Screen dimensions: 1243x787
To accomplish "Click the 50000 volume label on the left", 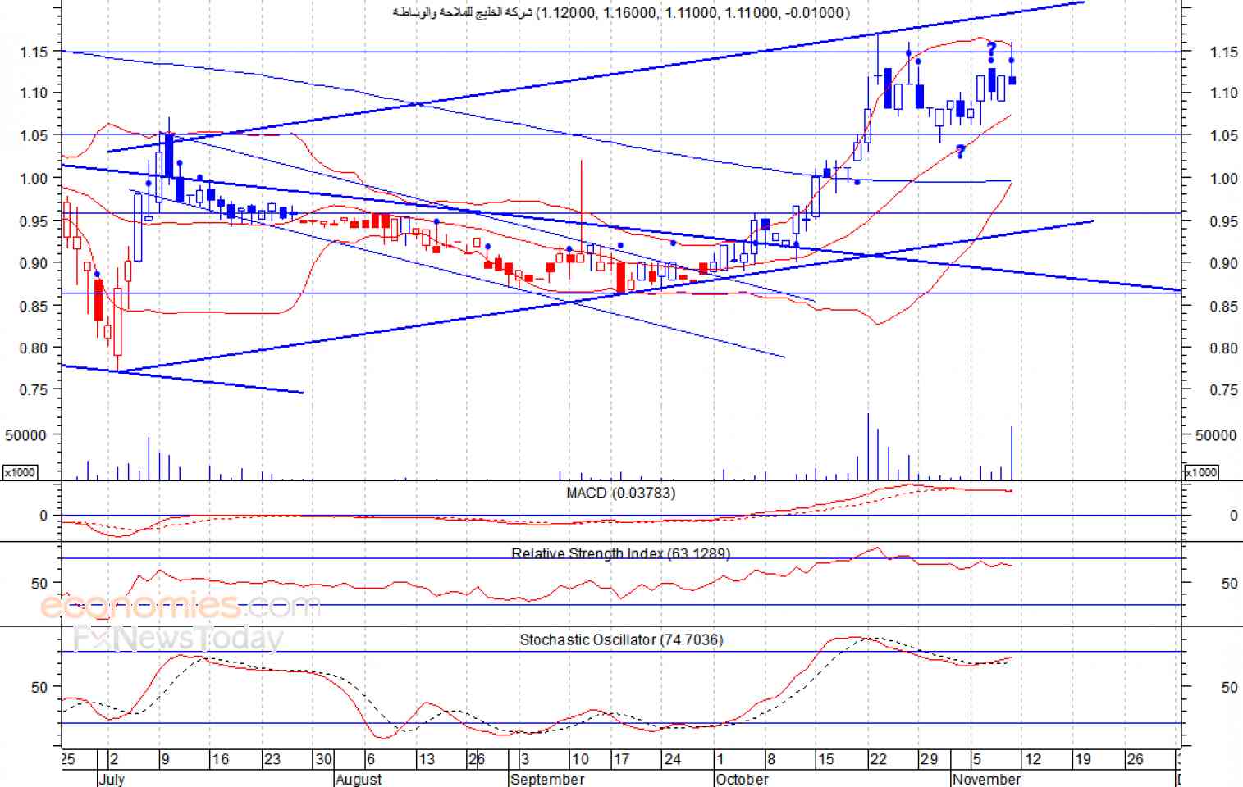I will (26, 435).
